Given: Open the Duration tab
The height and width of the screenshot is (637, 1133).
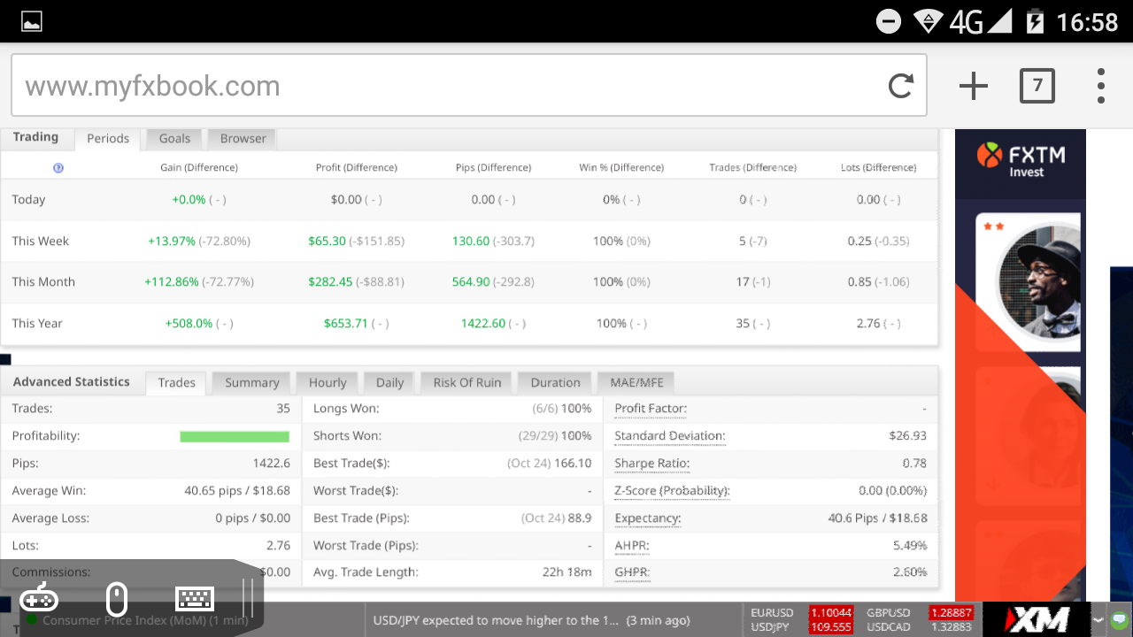Looking at the screenshot, I should (555, 383).
